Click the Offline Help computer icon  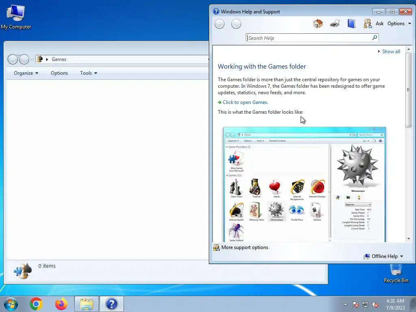point(367,256)
